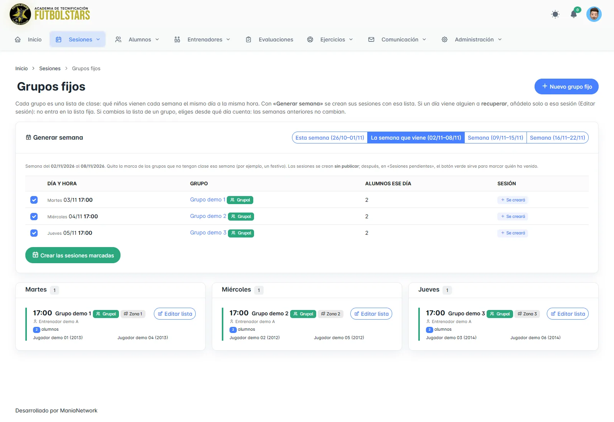The width and height of the screenshot is (614, 422).
Task: Click Editar lista for Grupo demo 3
Action: pyautogui.click(x=568, y=314)
